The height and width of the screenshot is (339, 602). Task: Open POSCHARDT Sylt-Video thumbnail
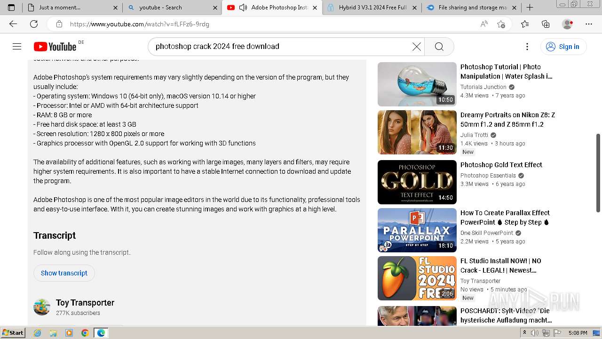tap(417, 316)
